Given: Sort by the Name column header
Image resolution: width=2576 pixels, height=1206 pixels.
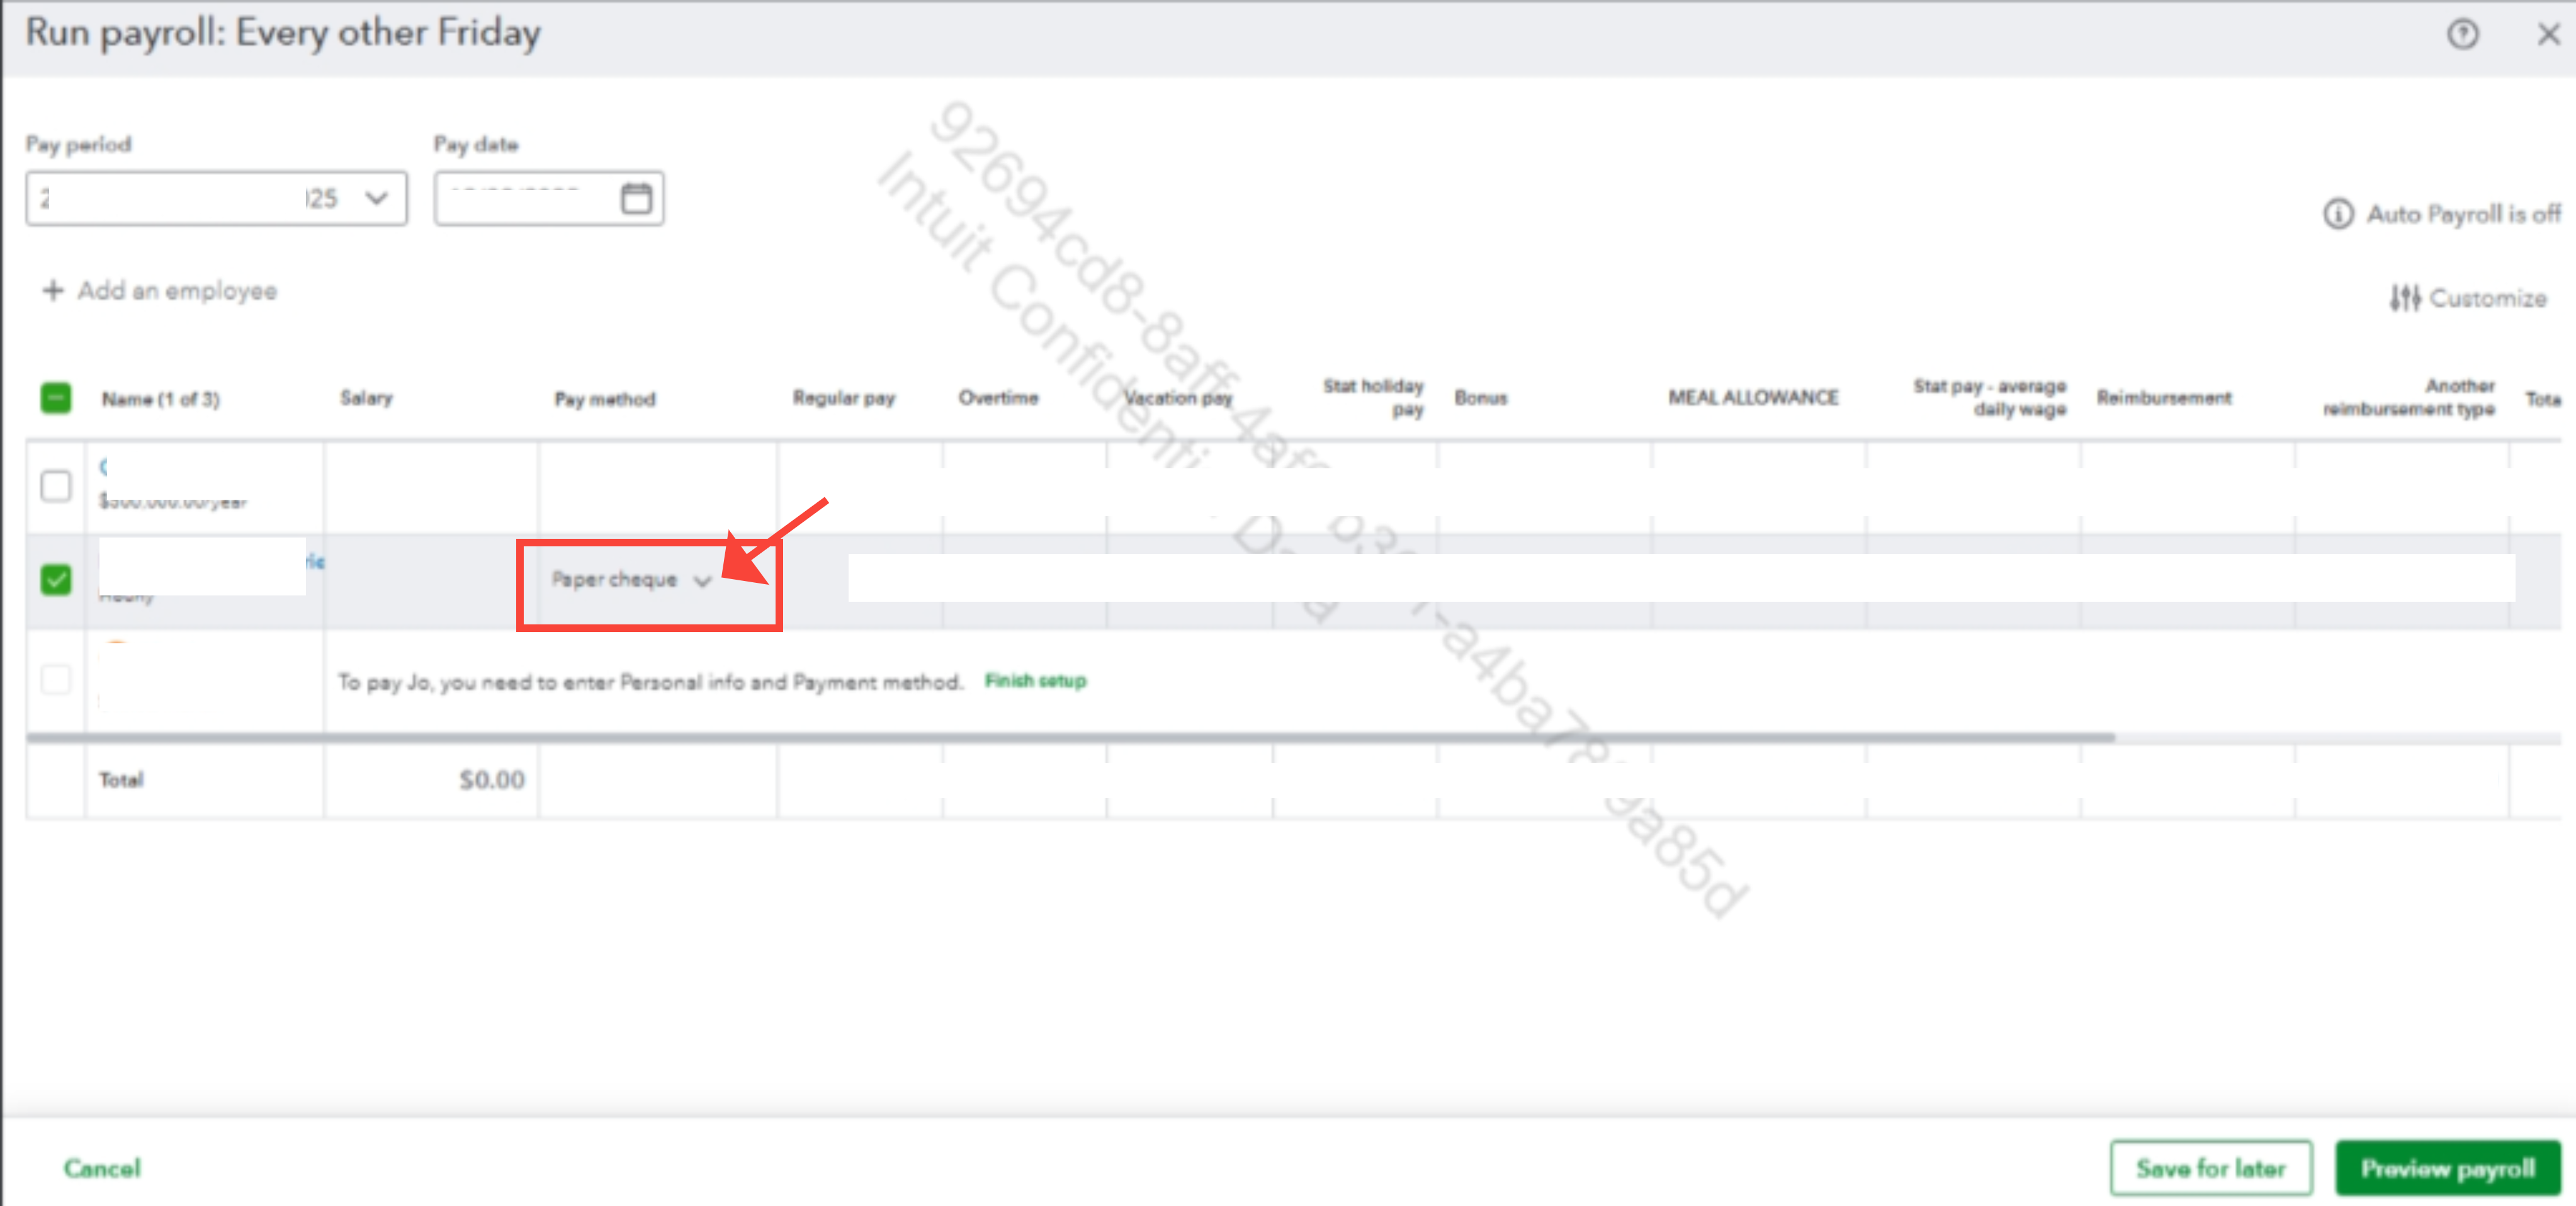Looking at the screenshot, I should (160, 399).
